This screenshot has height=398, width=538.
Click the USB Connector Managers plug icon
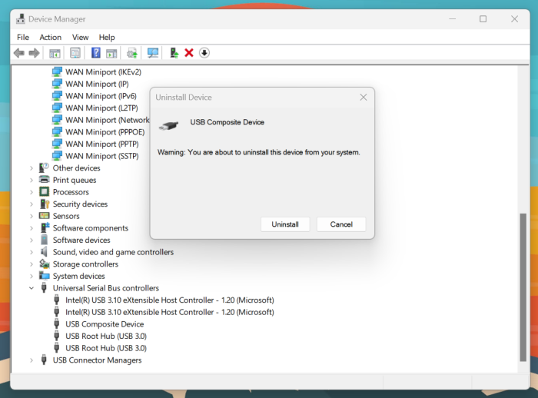coord(44,360)
